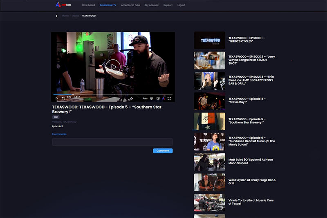Click the rewind/replay icon in player bar

63,99
